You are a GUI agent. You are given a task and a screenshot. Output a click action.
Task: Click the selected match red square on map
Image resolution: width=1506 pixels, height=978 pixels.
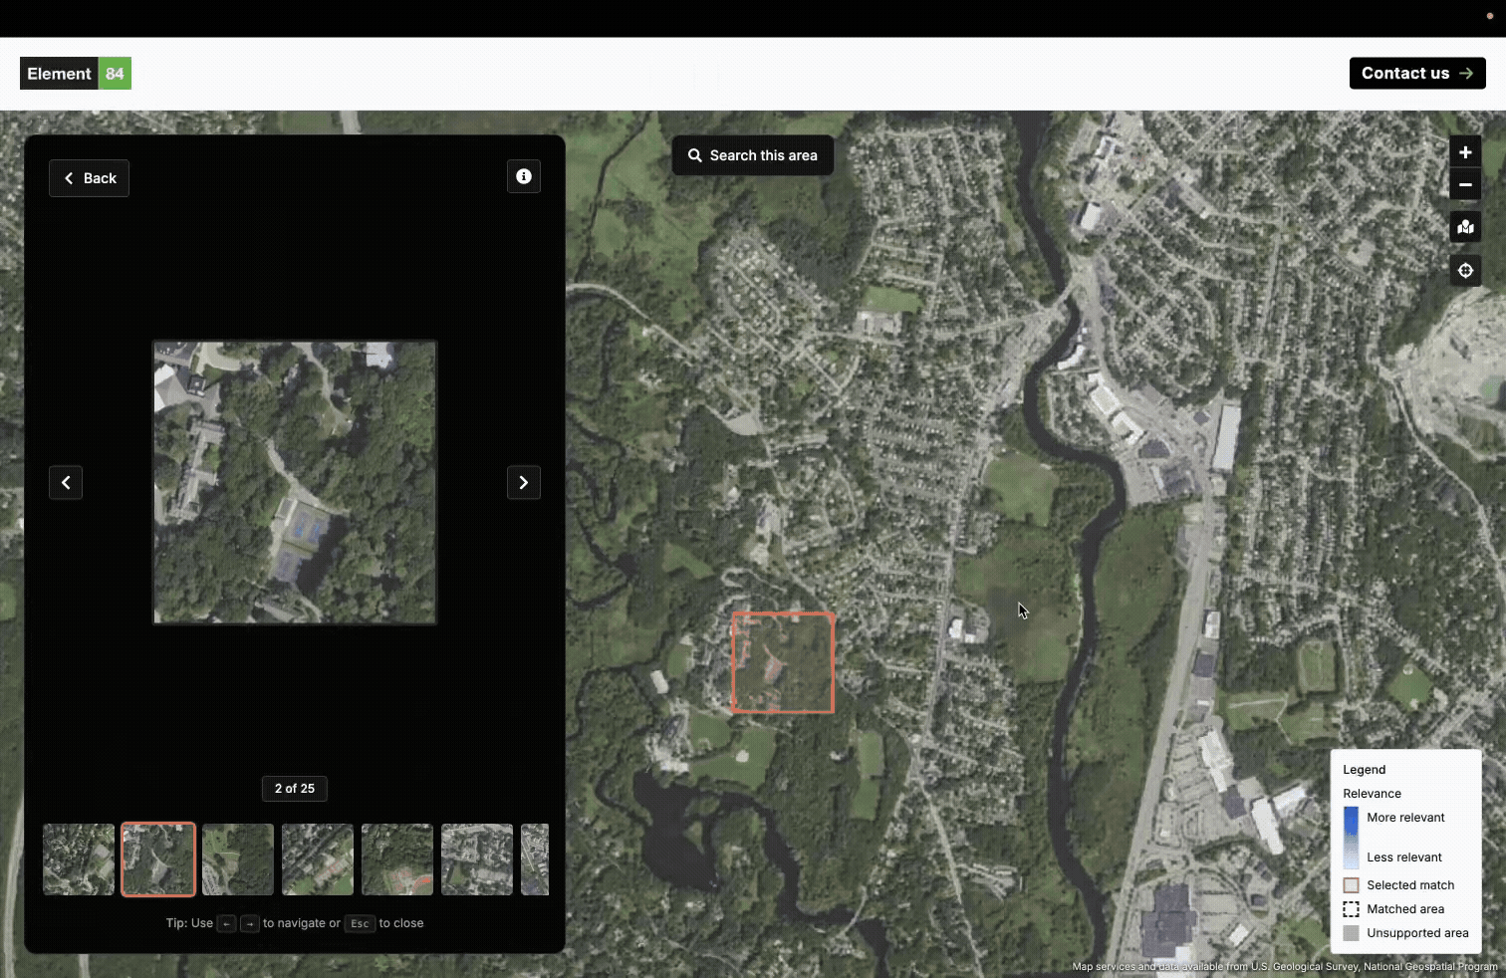pos(784,663)
